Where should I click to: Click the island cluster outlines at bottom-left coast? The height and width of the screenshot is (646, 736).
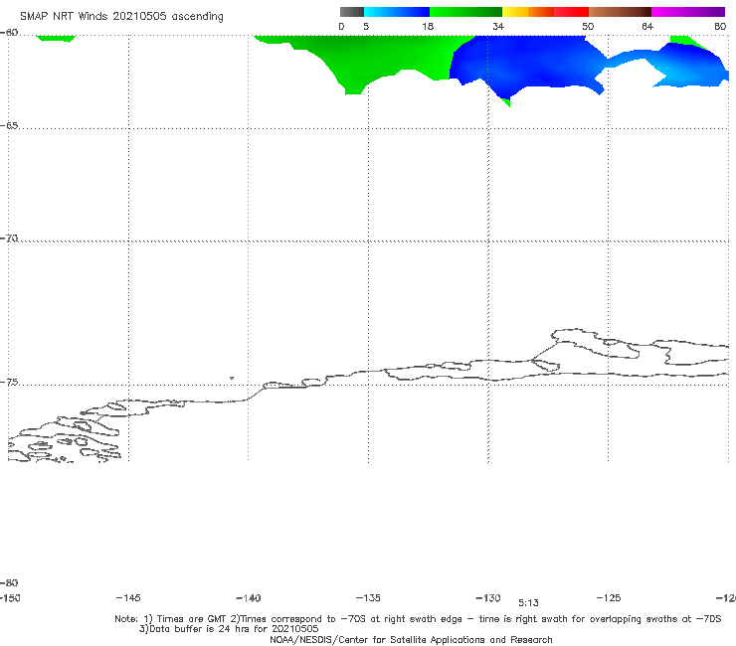[65, 438]
